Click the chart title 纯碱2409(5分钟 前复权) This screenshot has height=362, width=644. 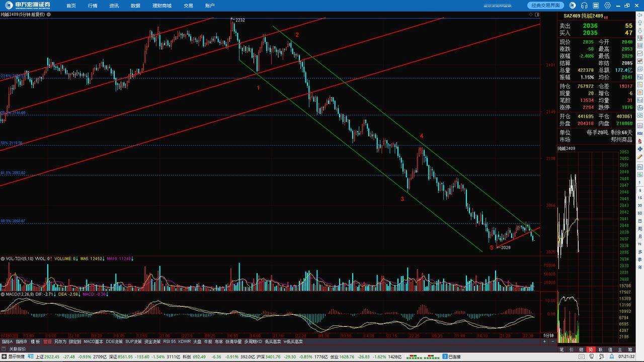click(x=23, y=15)
